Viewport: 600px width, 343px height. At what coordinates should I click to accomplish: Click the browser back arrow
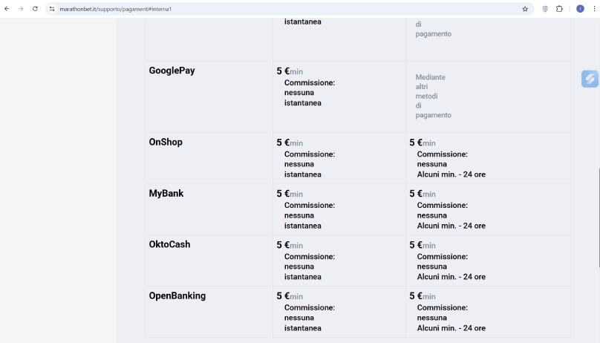[x=7, y=9]
